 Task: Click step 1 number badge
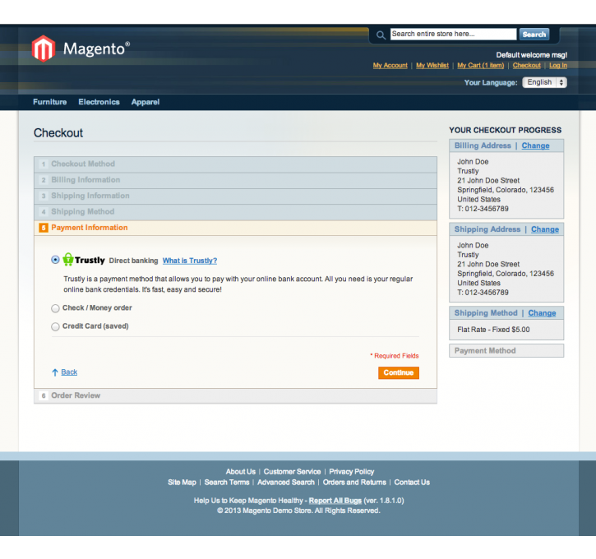[44, 164]
